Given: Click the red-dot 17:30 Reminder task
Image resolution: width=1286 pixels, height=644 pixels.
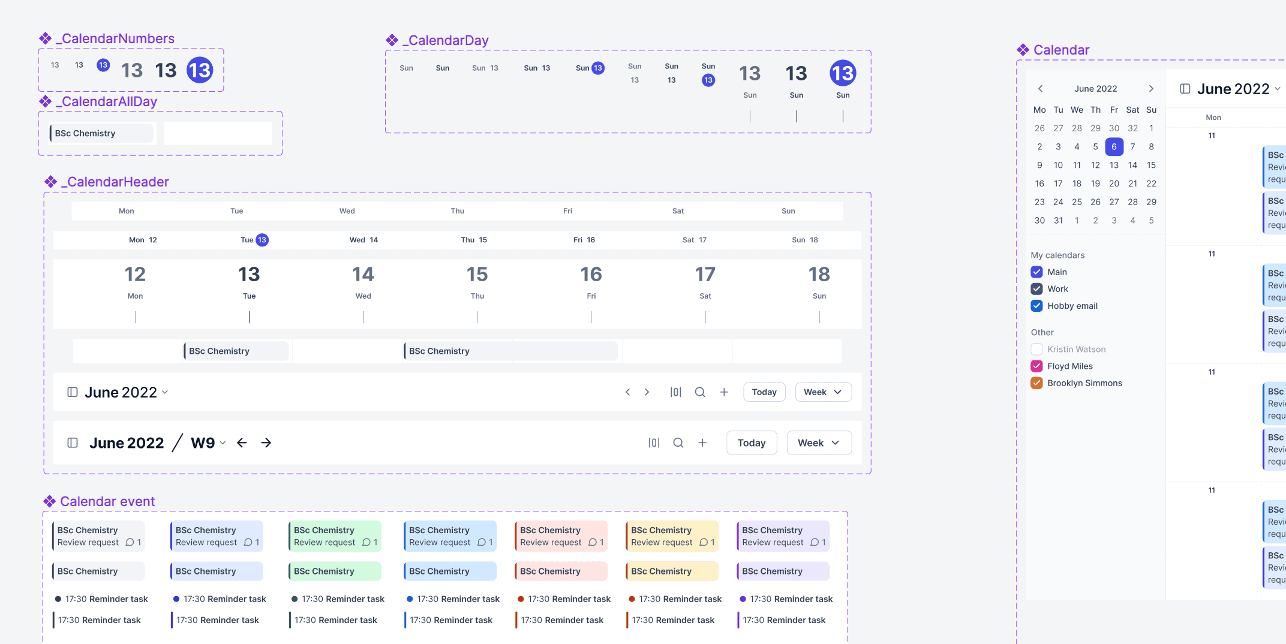Looking at the screenshot, I should tap(564, 599).
